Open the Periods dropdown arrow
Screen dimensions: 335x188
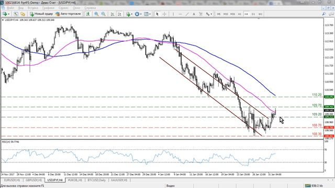[x=141, y=14]
